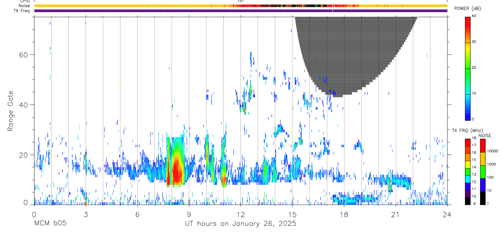
Task: Click the CPID value '151'
Action: [x=241, y=1]
